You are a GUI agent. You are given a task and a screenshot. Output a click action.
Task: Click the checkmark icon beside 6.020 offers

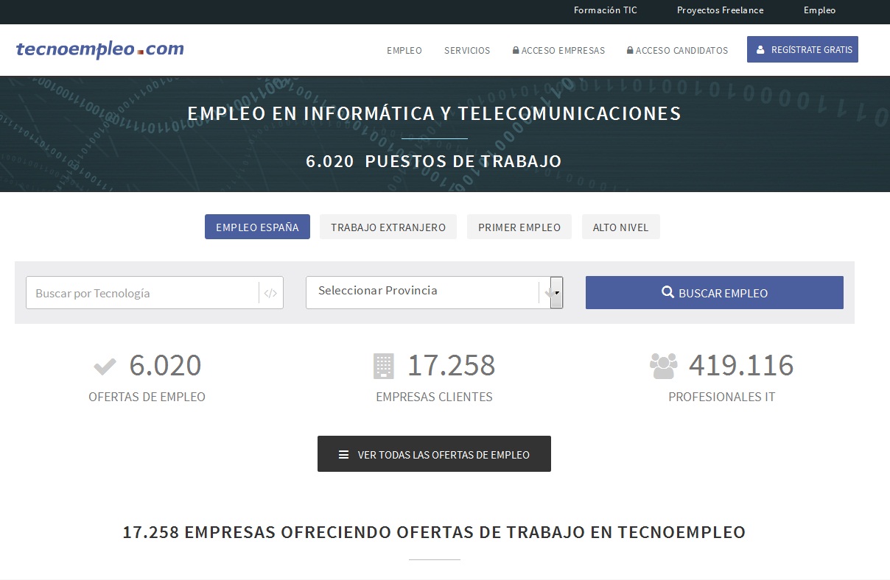pos(105,366)
